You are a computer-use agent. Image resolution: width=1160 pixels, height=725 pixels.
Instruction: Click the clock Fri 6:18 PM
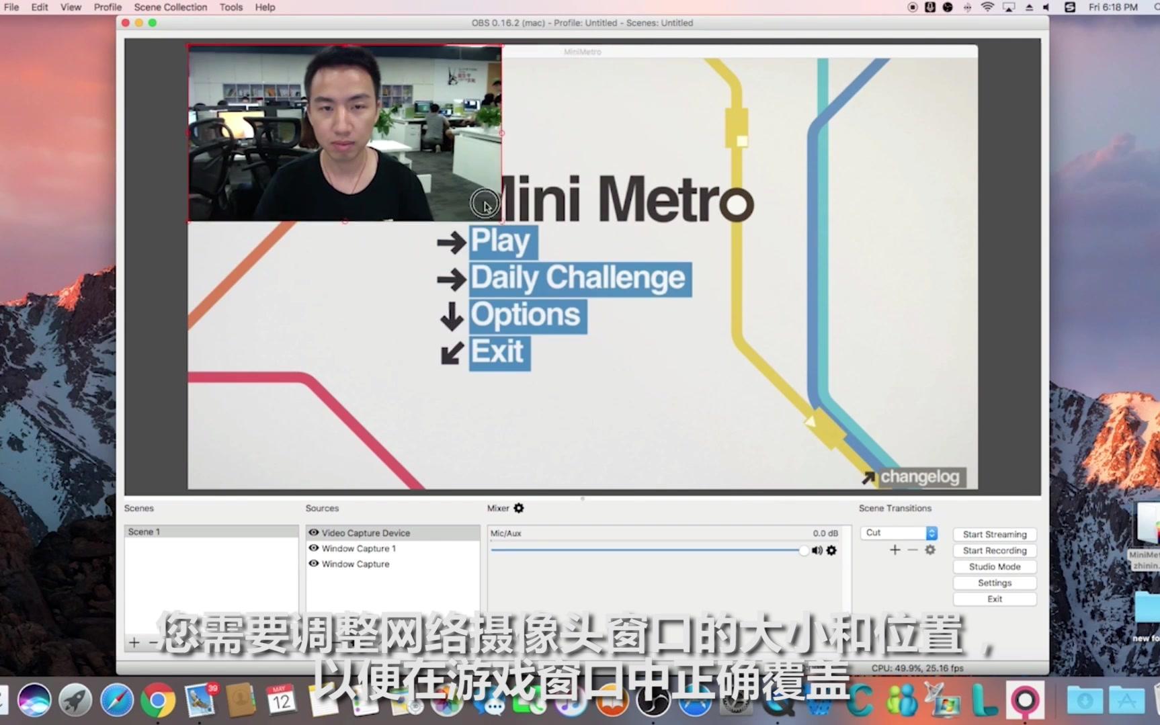(1113, 7)
